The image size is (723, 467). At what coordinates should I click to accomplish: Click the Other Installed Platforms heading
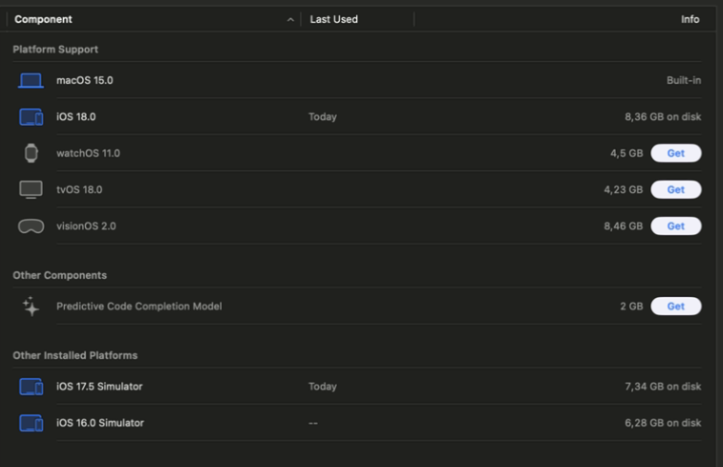pos(75,355)
